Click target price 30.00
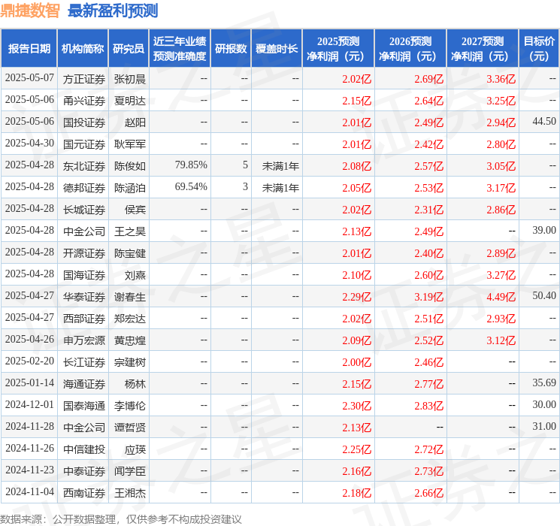 click(x=544, y=404)
